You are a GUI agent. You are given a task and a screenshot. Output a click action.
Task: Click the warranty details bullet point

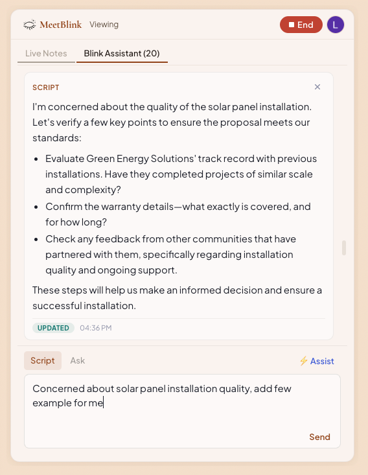pyautogui.click(x=178, y=214)
